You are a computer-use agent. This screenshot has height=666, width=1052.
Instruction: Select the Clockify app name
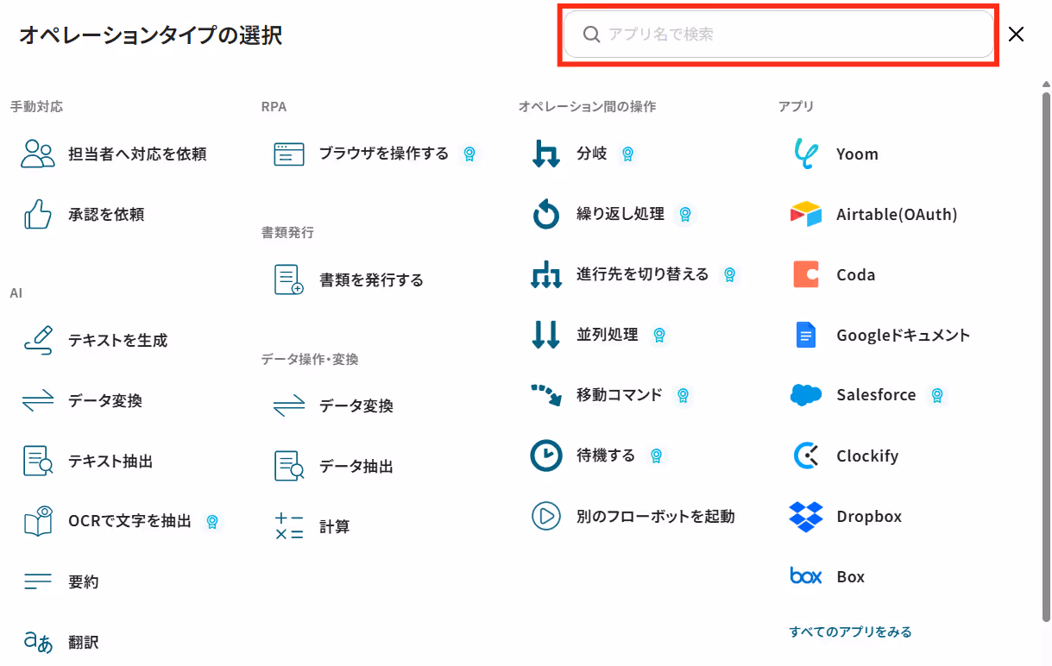pyautogui.click(x=867, y=456)
